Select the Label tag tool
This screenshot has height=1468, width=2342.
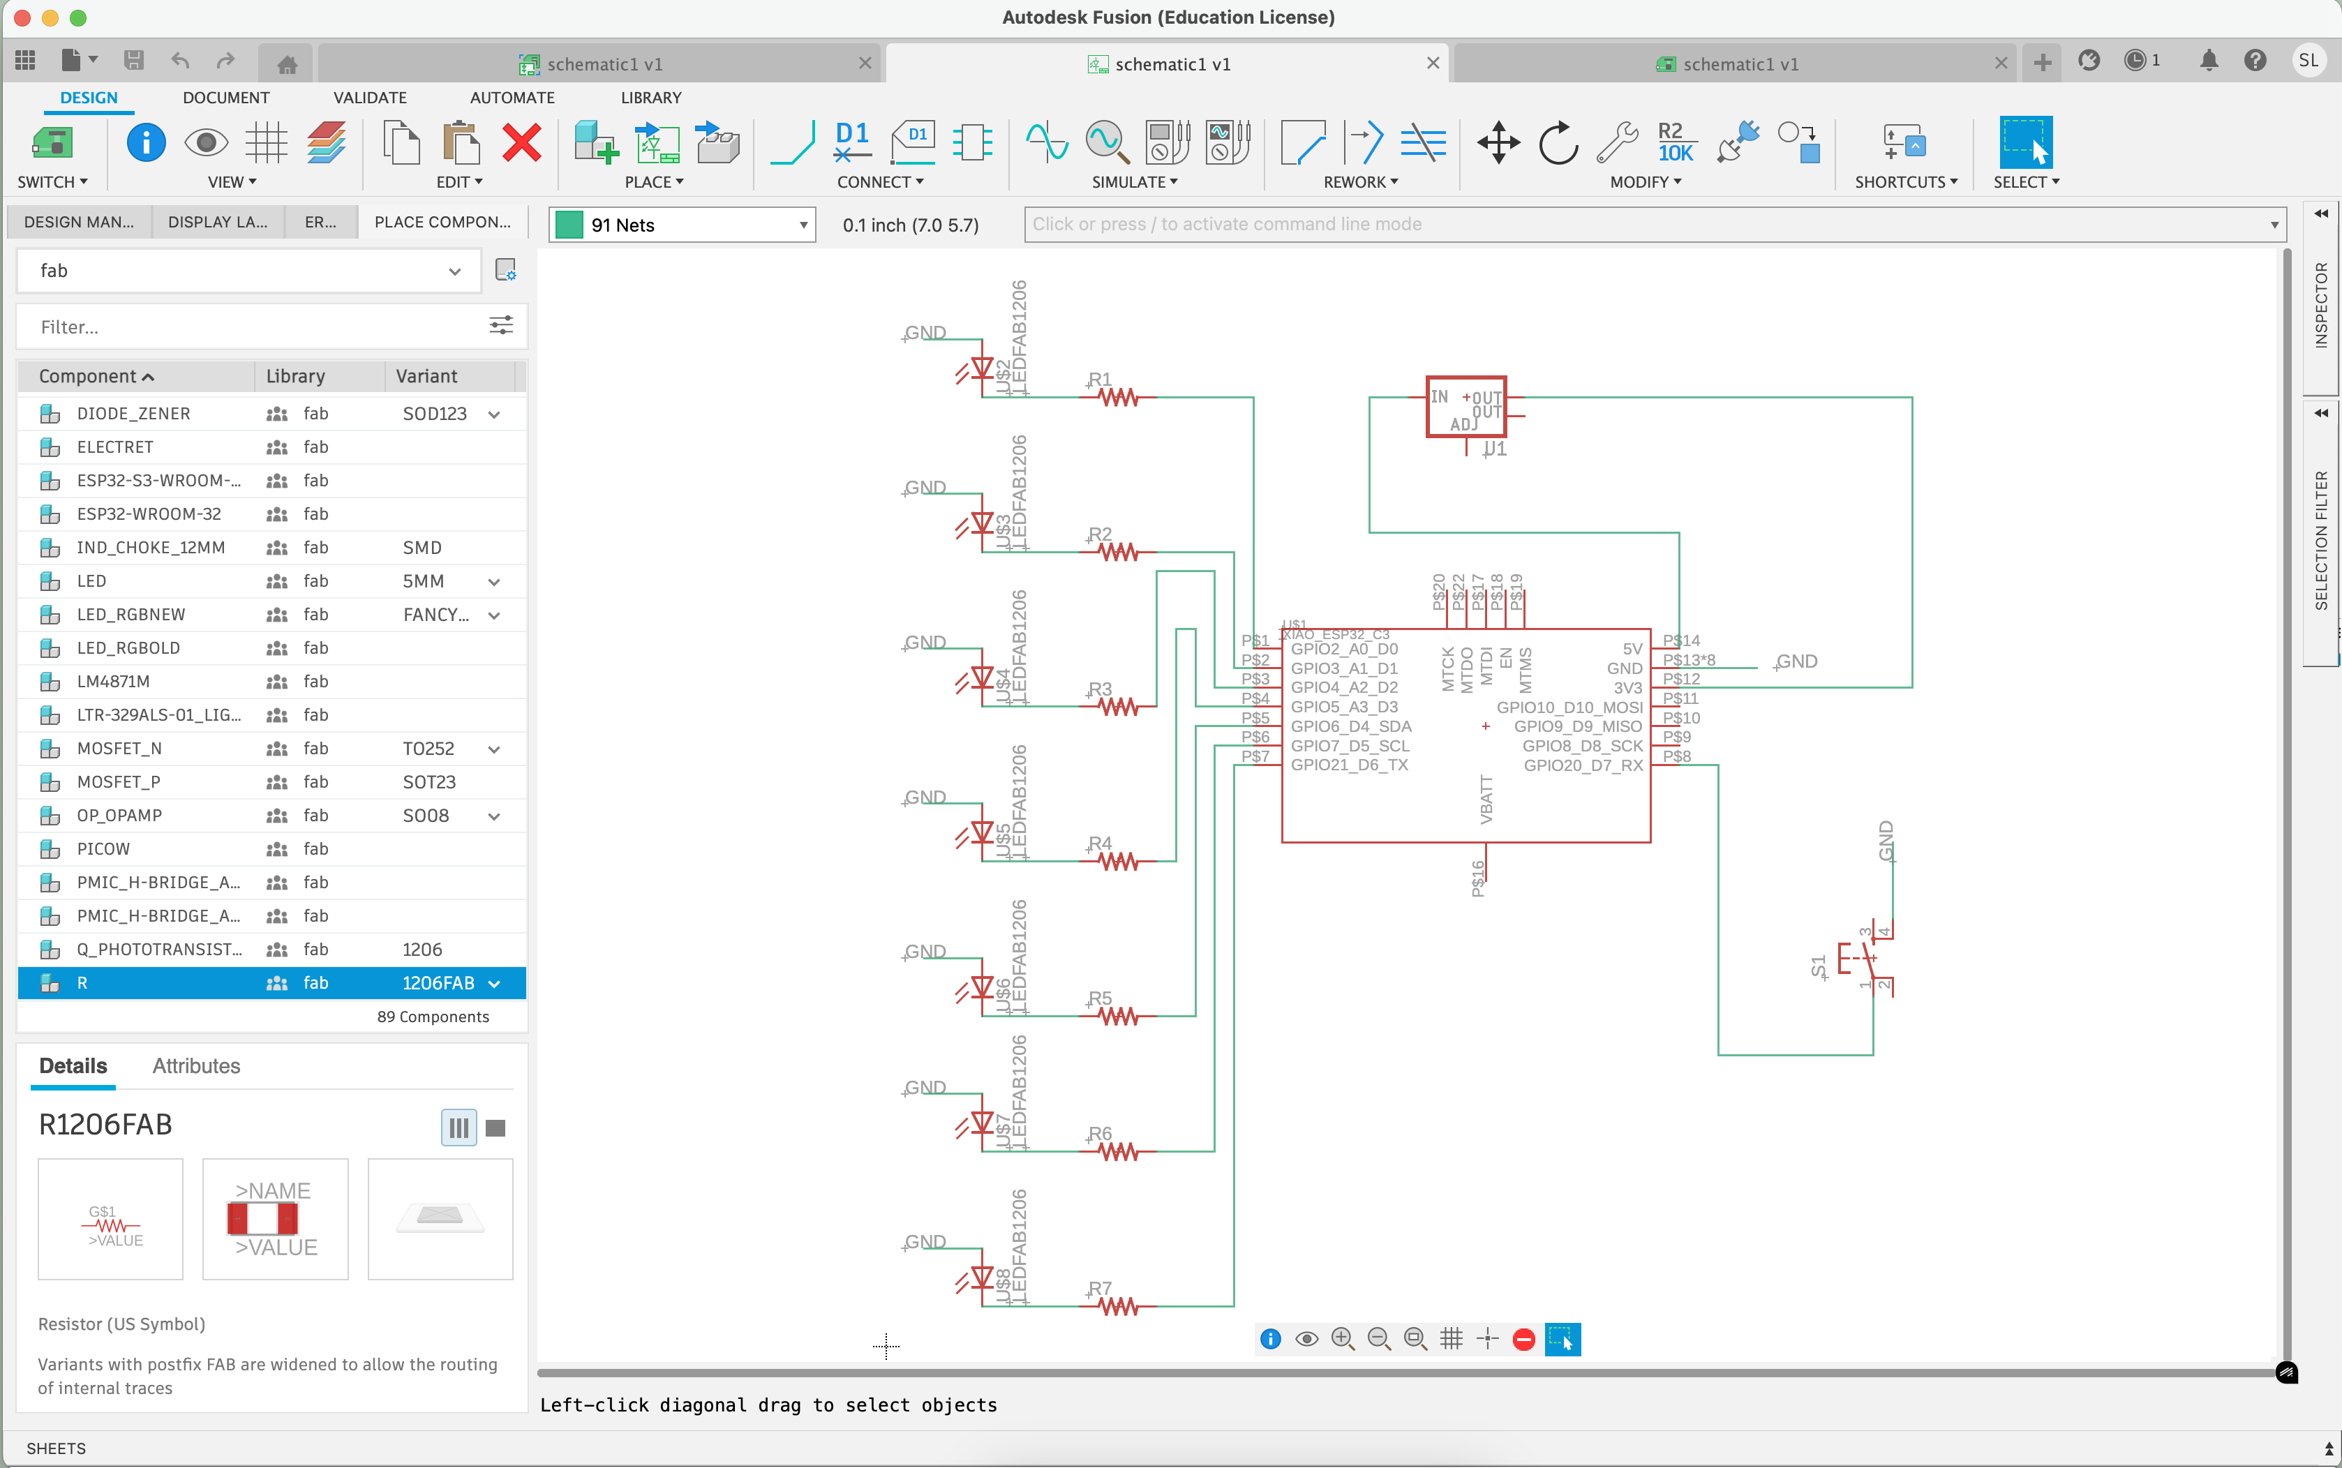pos(913,143)
